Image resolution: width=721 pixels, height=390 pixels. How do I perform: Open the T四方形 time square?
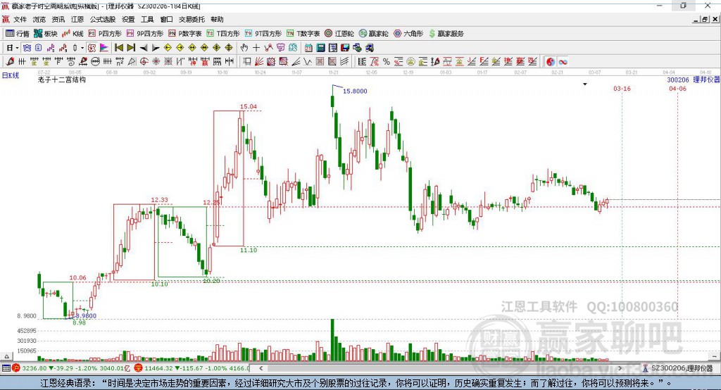[x=223, y=34]
